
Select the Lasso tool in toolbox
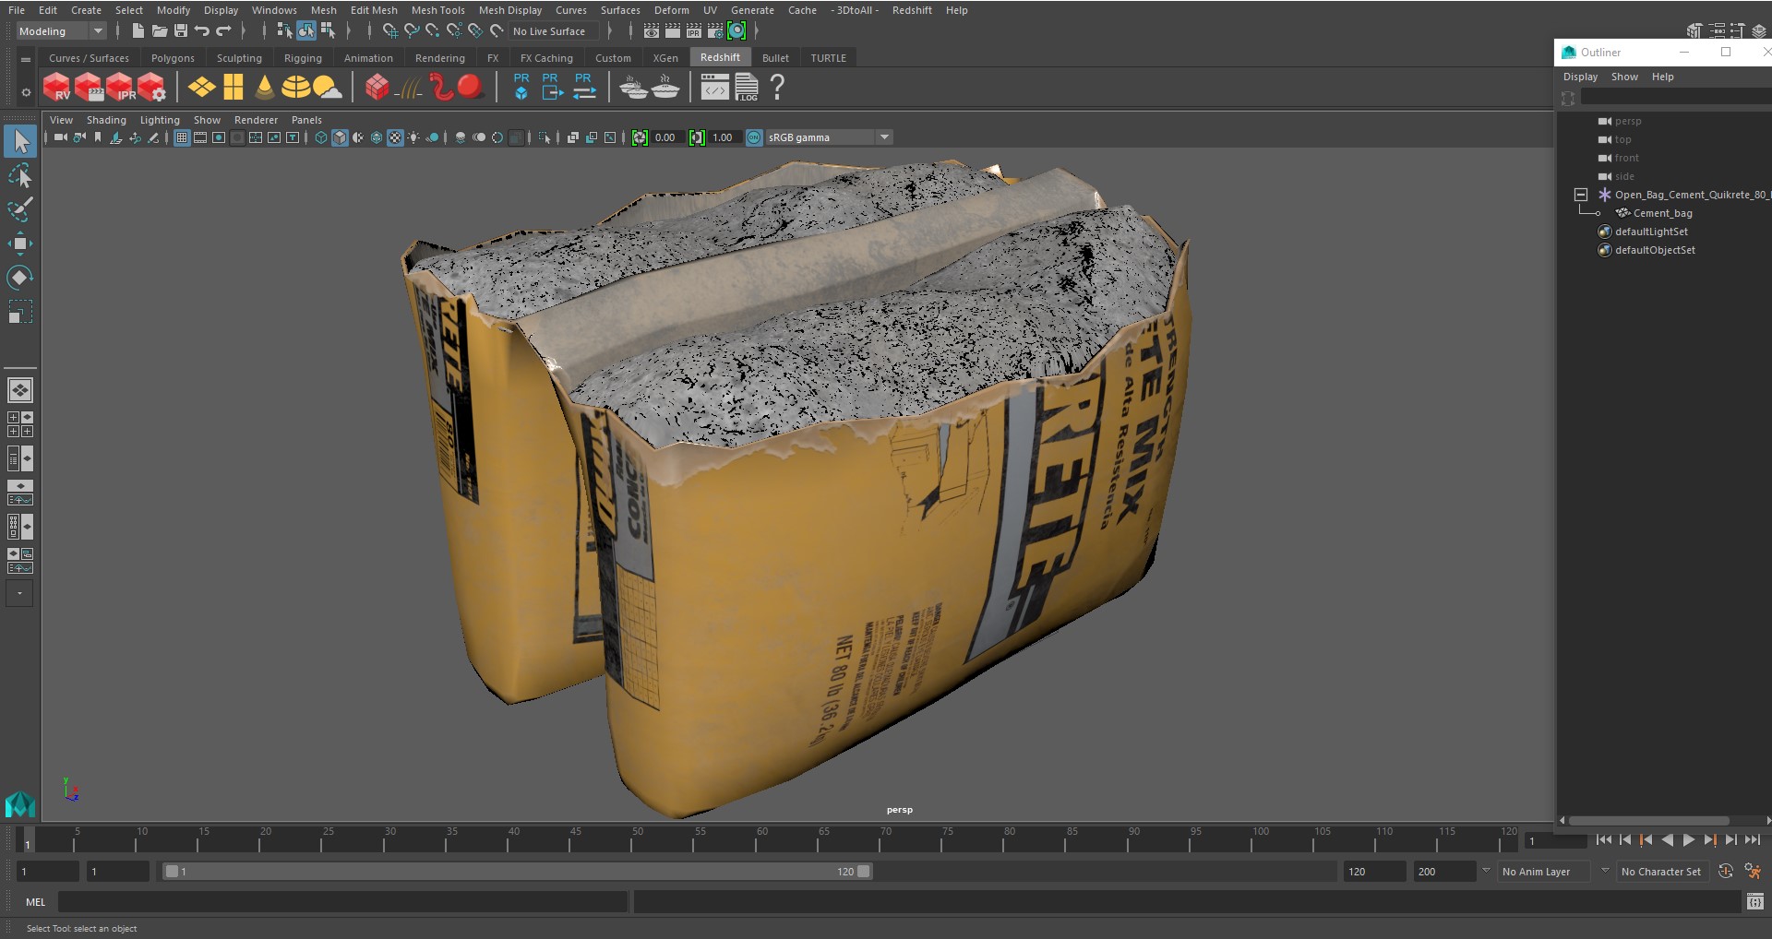point(19,175)
